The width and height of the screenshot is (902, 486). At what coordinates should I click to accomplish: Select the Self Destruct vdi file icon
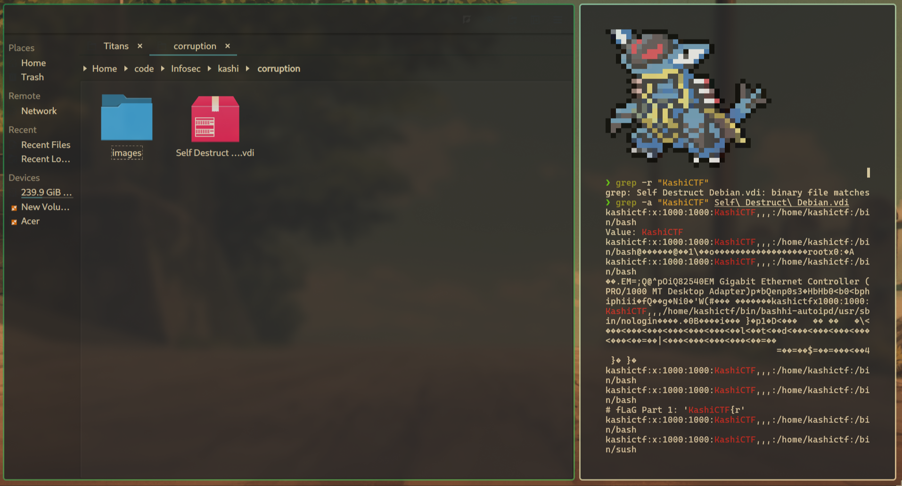(x=215, y=119)
